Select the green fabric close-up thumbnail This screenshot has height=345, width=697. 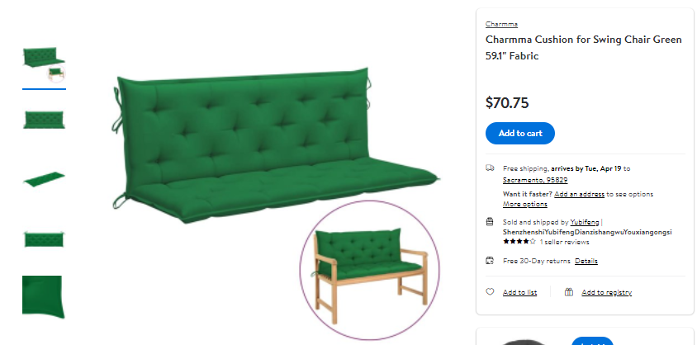(43, 296)
